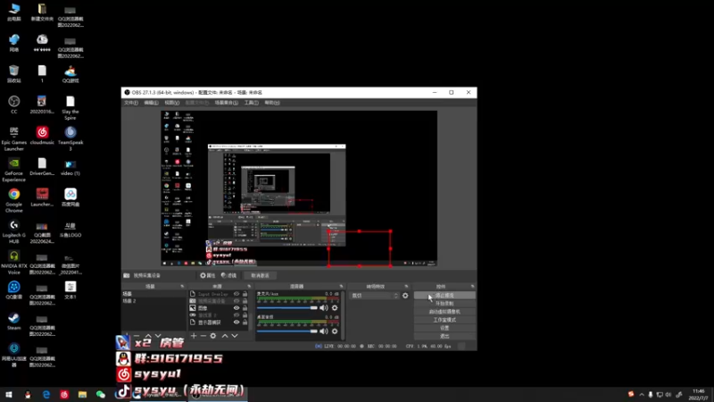Open GeForce Experience desktop icon
This screenshot has width=714, height=402.
point(13,170)
